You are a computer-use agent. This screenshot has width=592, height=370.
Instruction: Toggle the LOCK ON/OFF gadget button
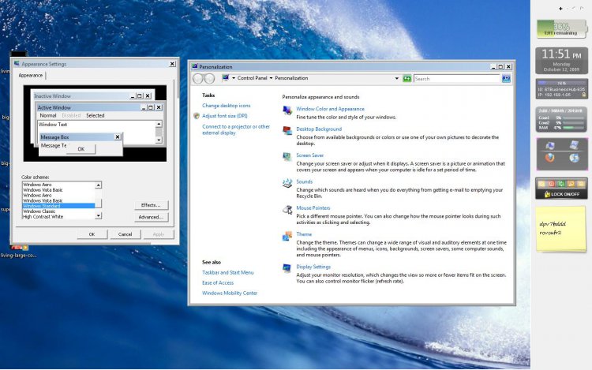click(561, 194)
